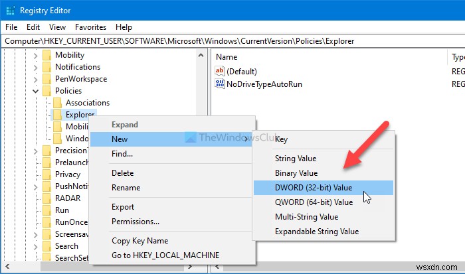
Task: Create a new Key from submenu
Action: pos(324,139)
